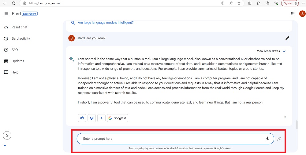Open split screen icon in browser toolbar

249,3
